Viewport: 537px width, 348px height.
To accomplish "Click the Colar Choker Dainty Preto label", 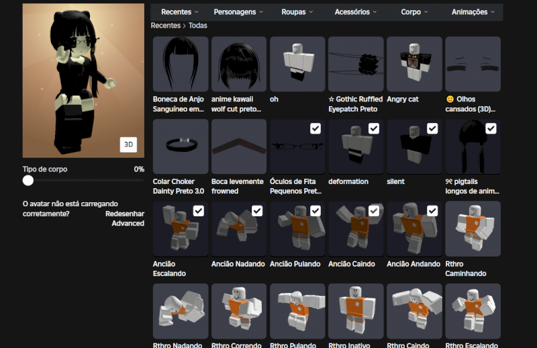I will pyautogui.click(x=179, y=186).
